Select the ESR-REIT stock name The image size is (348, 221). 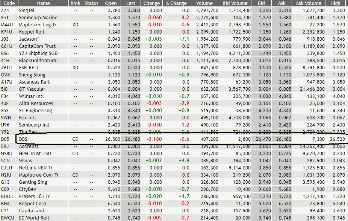(29, 68)
